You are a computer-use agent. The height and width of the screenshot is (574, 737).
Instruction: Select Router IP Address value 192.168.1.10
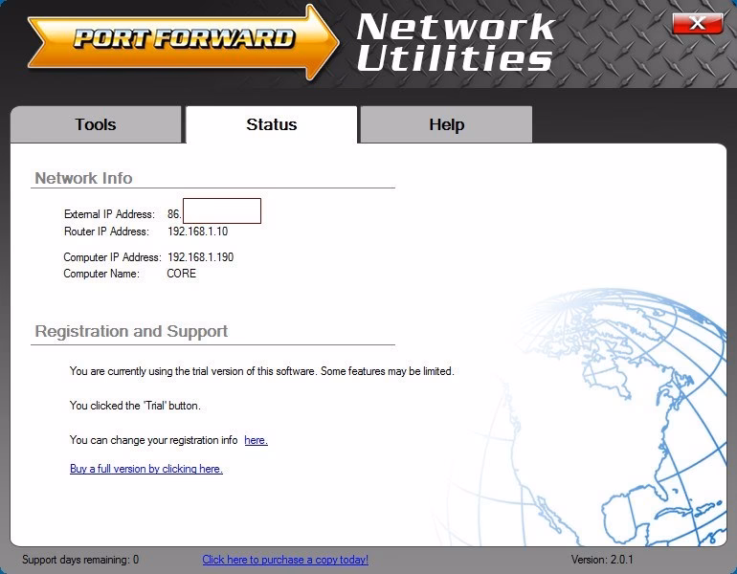click(x=198, y=232)
